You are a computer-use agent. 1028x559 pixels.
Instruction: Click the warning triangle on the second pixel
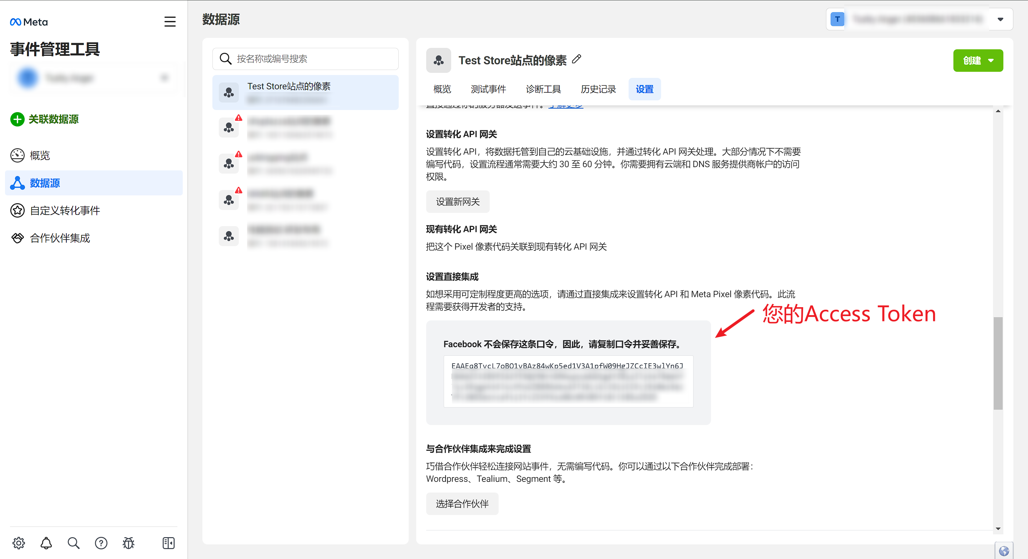coord(239,118)
